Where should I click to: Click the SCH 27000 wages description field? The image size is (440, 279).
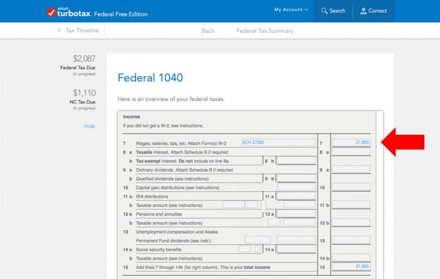[278, 142]
